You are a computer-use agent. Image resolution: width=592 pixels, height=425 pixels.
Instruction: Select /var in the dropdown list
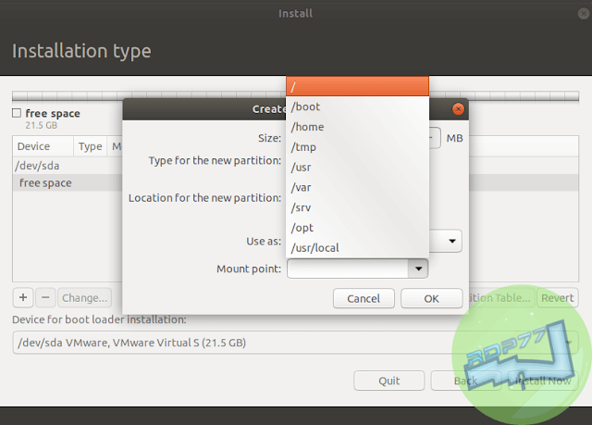pos(357,187)
